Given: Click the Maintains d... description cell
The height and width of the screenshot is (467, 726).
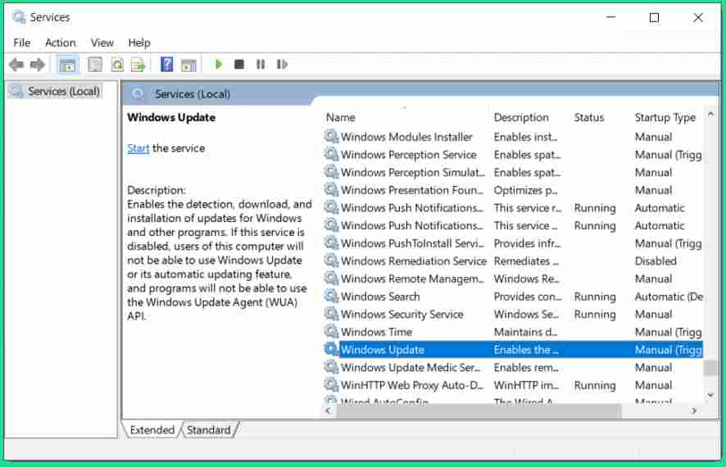Looking at the screenshot, I should (525, 332).
